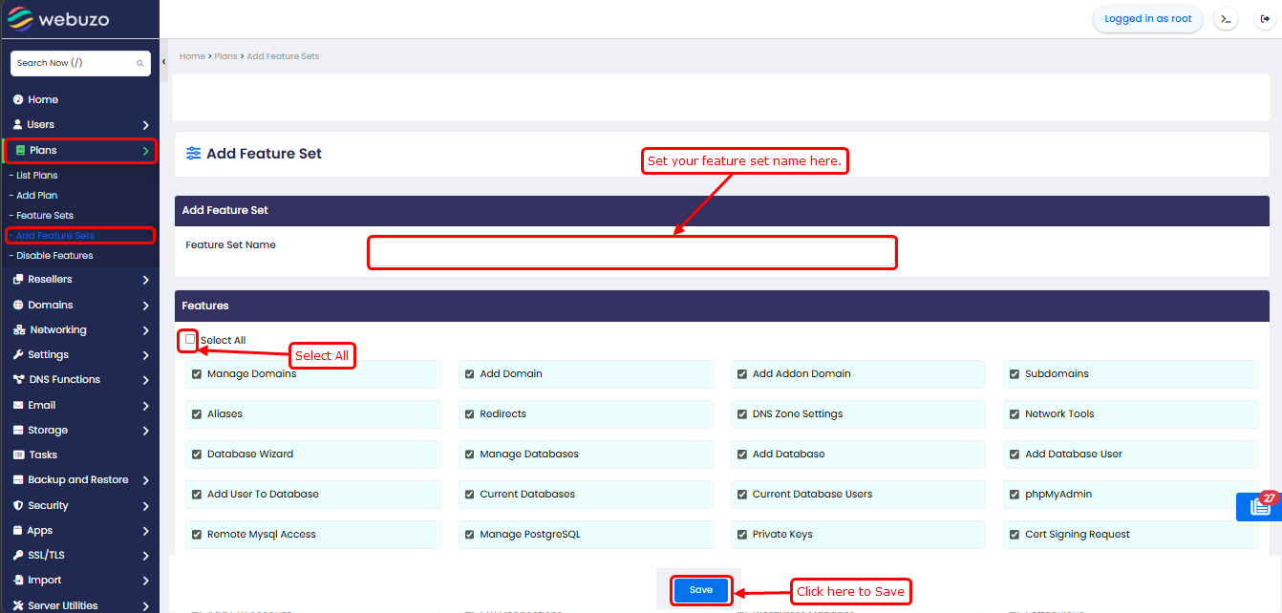Expand the SSL/TLS sidebar section arrow
Viewport: 1282px width, 613px height.
145,556
